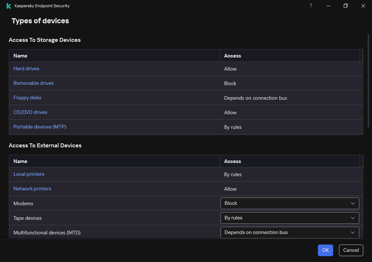Click the Access header of external devices table
This screenshot has width=372, height=262.
[x=232, y=161]
